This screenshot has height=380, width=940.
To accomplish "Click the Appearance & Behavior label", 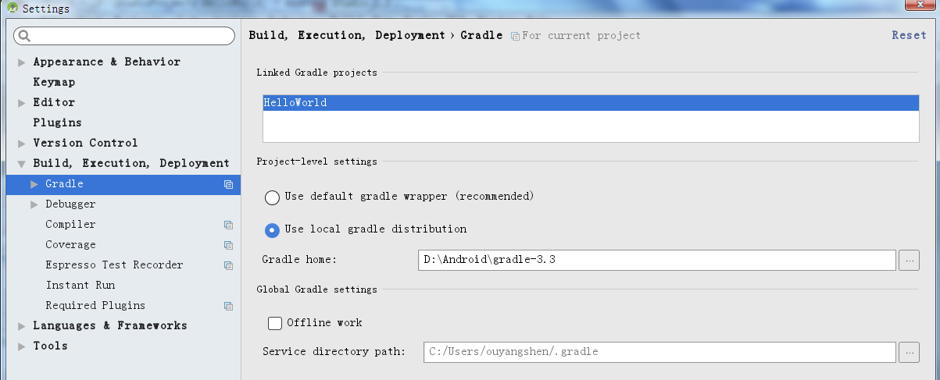I will [x=106, y=62].
